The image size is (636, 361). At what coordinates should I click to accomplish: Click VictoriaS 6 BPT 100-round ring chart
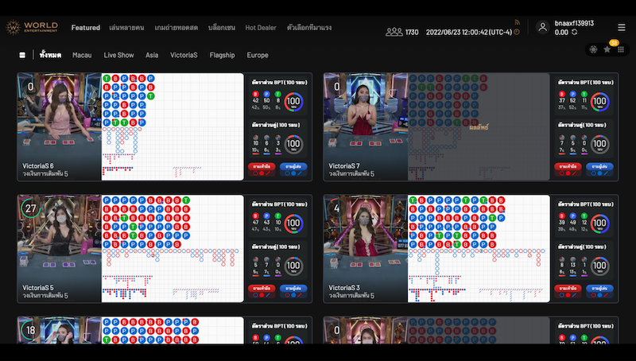tap(293, 102)
